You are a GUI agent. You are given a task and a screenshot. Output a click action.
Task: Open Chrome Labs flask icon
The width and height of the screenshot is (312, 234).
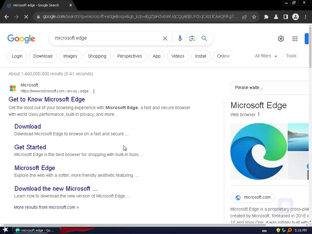[x=276, y=17]
